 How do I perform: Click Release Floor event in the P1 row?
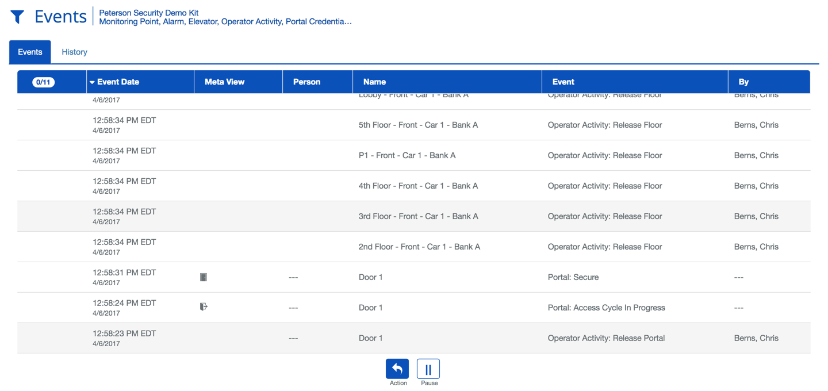point(605,155)
